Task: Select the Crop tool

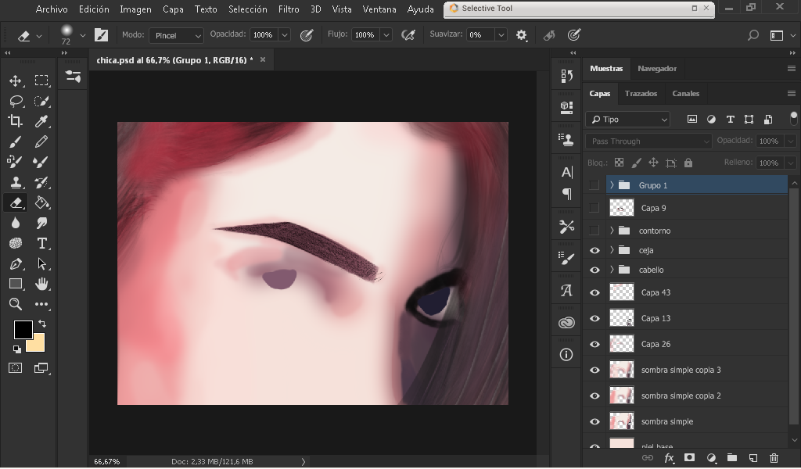Action: [15, 121]
